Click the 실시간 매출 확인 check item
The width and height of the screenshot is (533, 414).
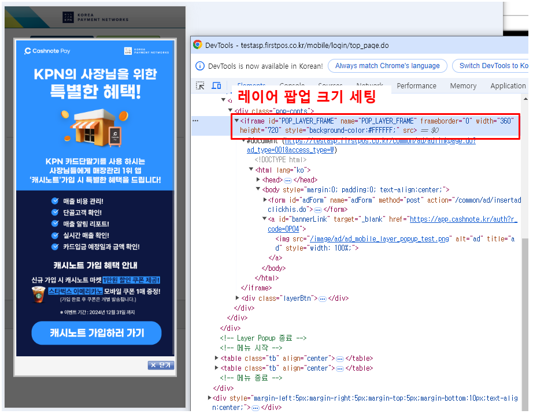pos(80,236)
